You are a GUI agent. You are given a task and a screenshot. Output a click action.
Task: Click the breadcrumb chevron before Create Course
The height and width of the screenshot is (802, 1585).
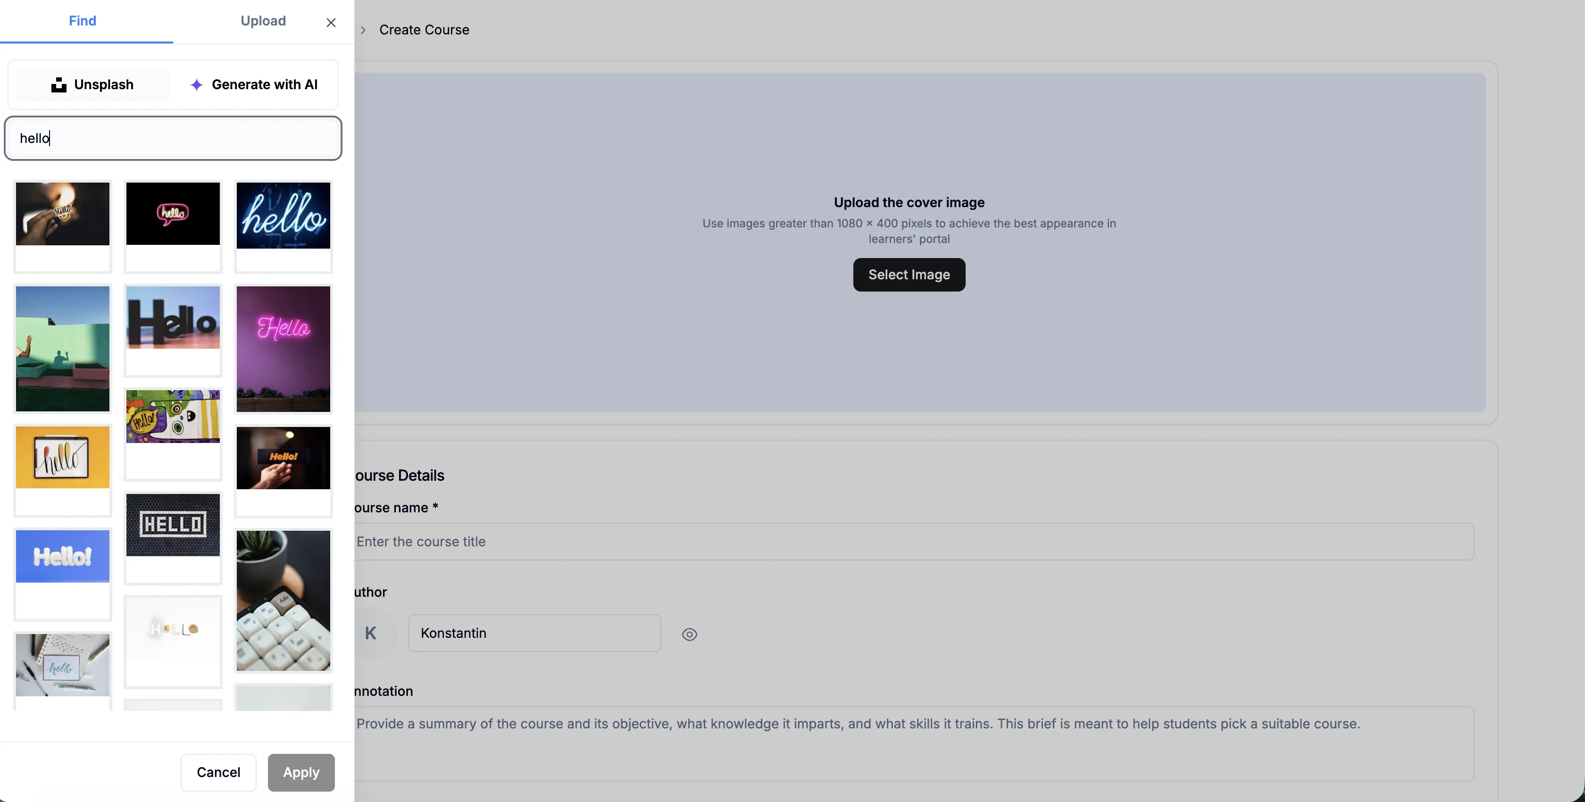point(363,30)
